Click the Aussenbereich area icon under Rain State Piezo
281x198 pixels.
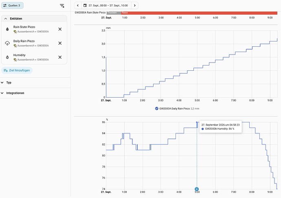click(15, 32)
